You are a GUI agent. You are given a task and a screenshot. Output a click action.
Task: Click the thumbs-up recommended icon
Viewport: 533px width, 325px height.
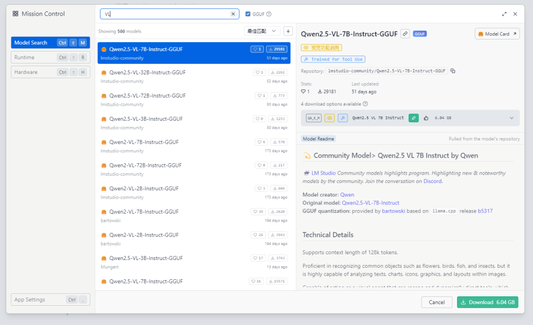(x=426, y=118)
